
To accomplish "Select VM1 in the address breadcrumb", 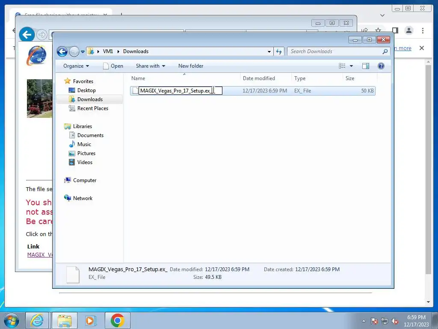I will (x=108, y=51).
